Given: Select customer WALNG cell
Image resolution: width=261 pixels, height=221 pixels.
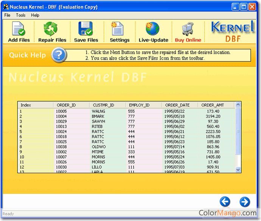Looking at the screenshot, I should (x=98, y=111).
